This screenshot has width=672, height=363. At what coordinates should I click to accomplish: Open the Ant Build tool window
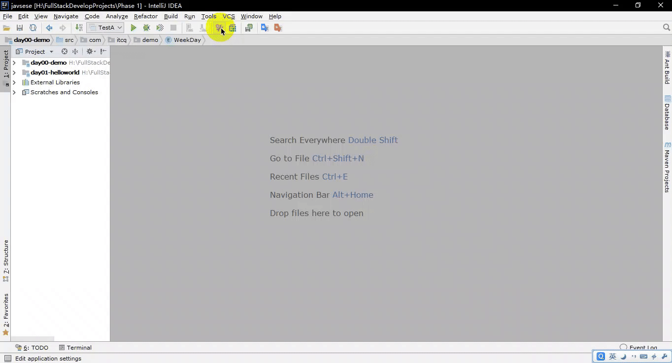click(667, 68)
